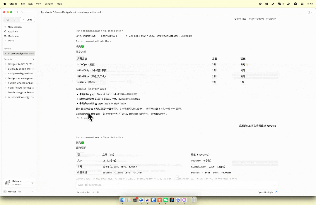Image resolution: width=316 pixels, height=205 pixels.
Task: Open the panel layout dropdown at top right
Action: 310,12
